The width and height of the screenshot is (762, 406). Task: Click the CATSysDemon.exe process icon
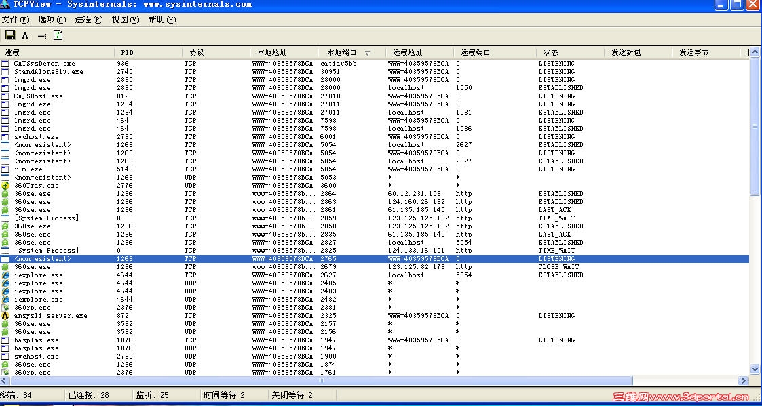pyautogui.click(x=5, y=64)
